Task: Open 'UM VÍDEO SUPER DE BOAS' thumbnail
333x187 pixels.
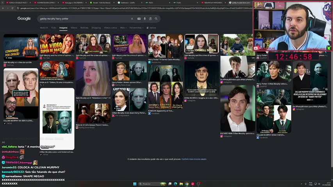Action: [57, 44]
